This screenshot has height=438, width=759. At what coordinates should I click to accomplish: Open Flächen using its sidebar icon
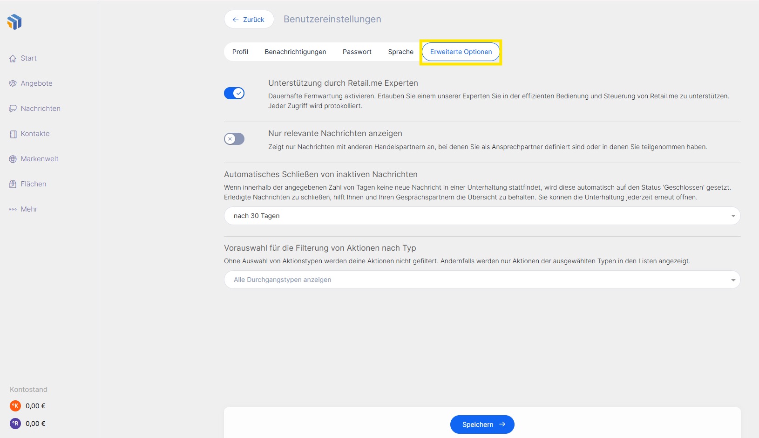[13, 185]
